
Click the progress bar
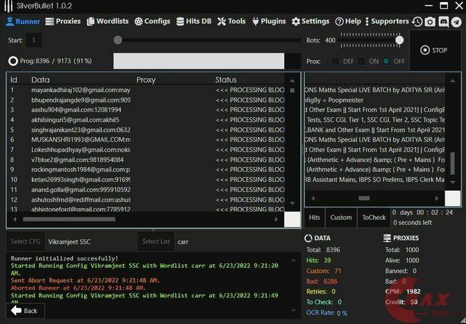[207, 62]
